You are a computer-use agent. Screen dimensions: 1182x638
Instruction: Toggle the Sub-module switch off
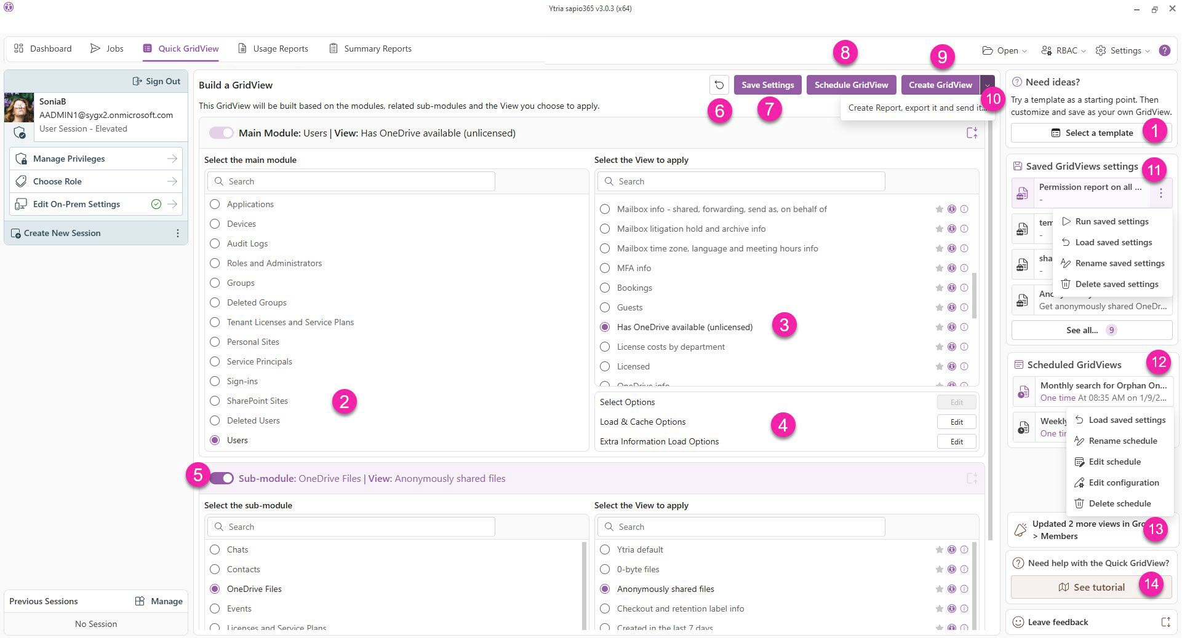(222, 478)
